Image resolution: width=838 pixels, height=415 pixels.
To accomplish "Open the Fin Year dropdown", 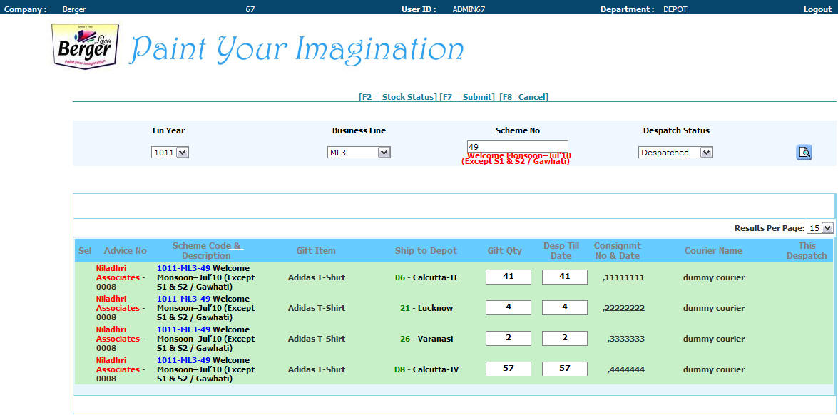I will pos(170,153).
